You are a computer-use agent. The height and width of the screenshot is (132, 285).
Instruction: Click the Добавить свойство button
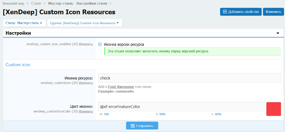click(241, 12)
